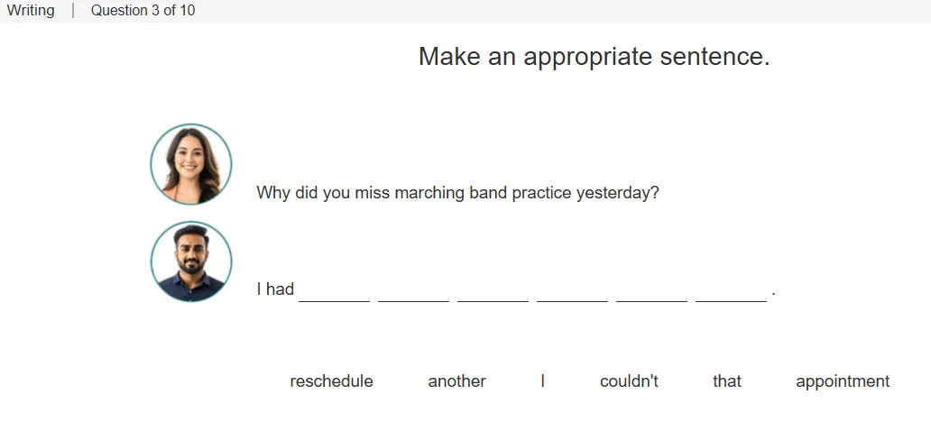931x431 pixels.
Task: Select the word tile "reschedule"
Action: click(331, 381)
